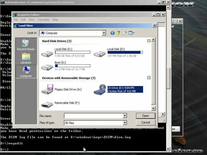The height and width of the screenshot is (155, 207).
Task: Open the Help menu in Registry Editor
Action: 55,20
